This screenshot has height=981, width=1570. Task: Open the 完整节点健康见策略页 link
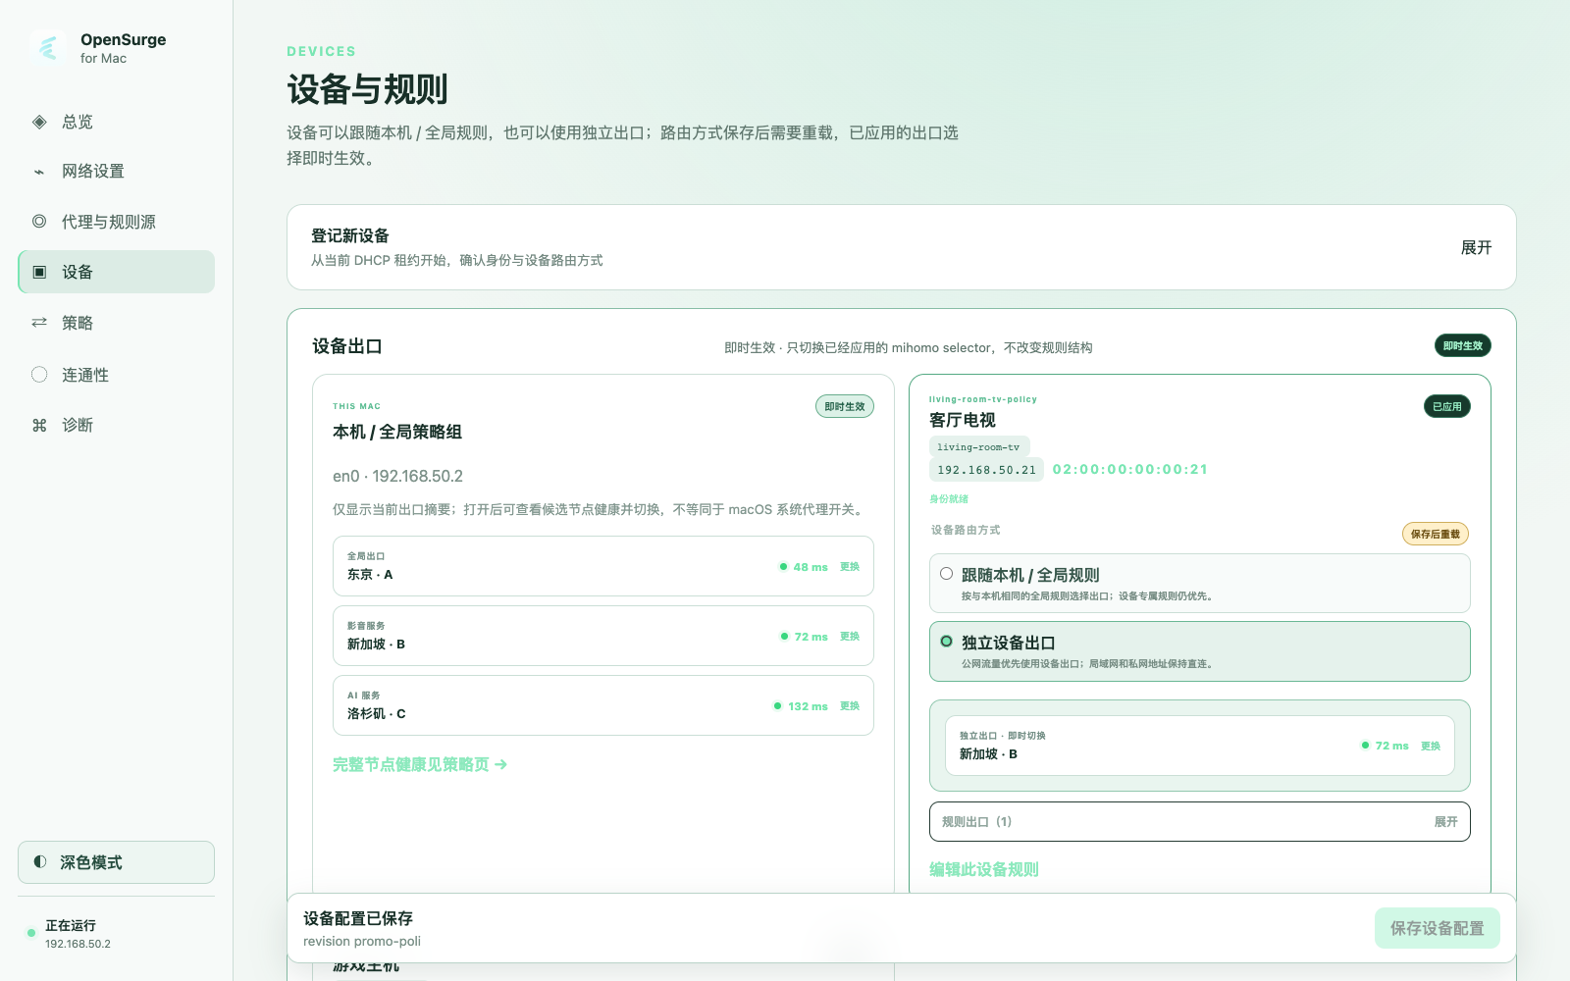[420, 764]
